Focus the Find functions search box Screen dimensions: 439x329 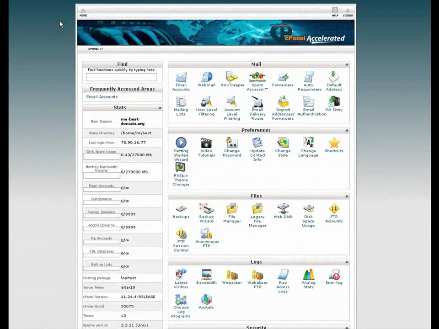click(122, 77)
